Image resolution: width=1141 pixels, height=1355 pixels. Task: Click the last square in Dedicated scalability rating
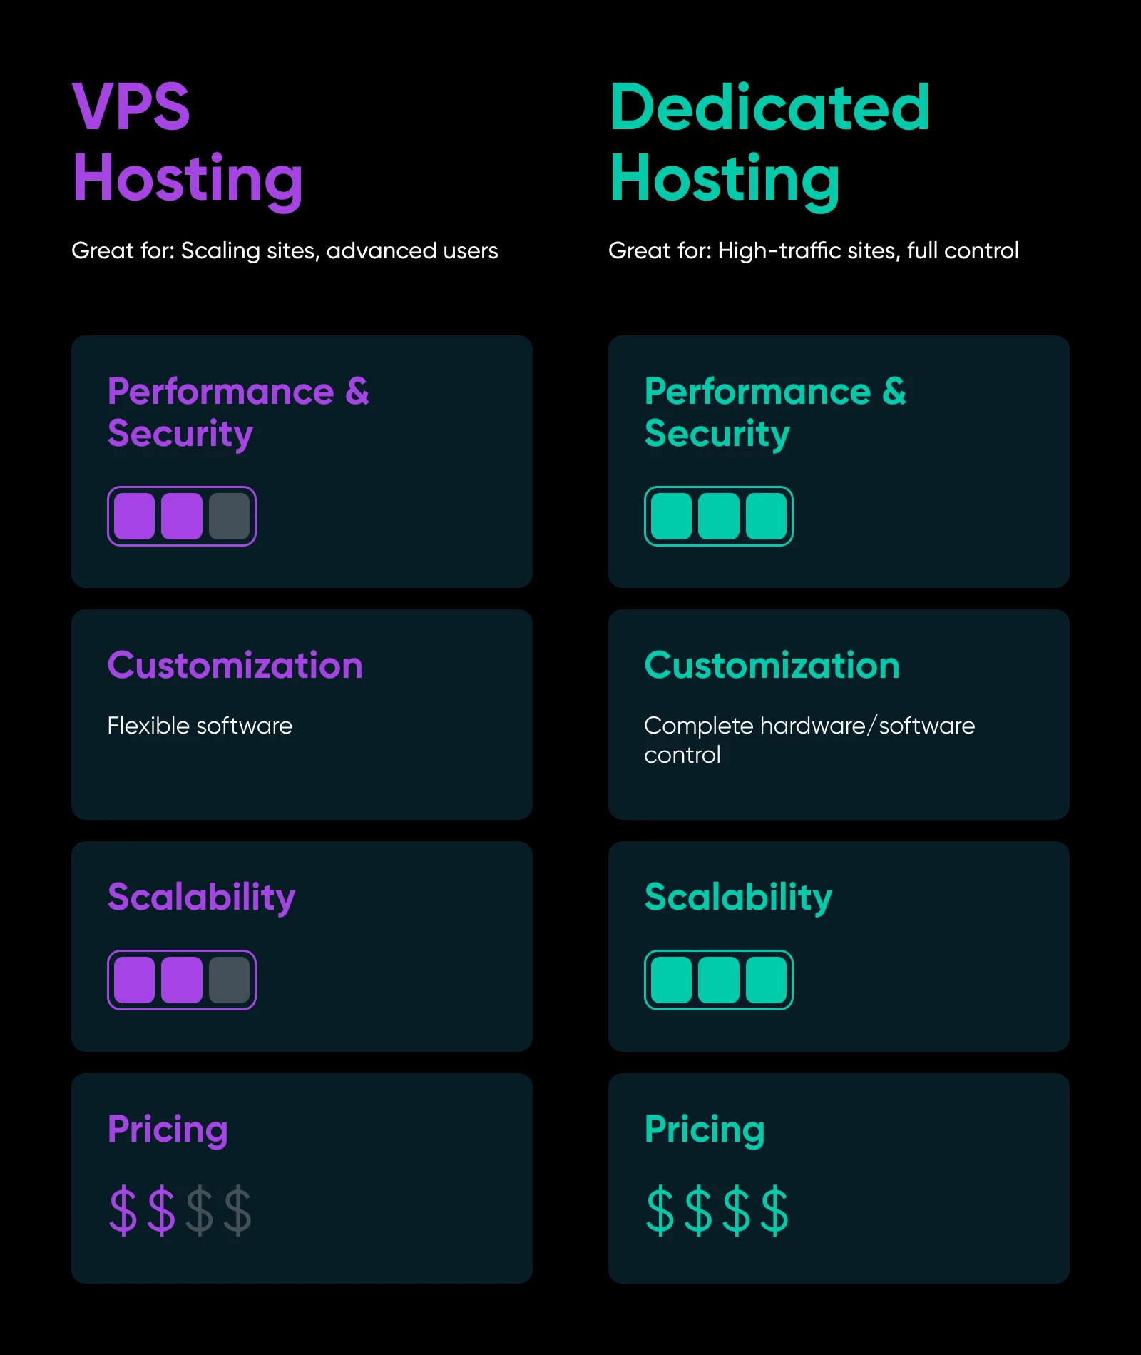[767, 979]
